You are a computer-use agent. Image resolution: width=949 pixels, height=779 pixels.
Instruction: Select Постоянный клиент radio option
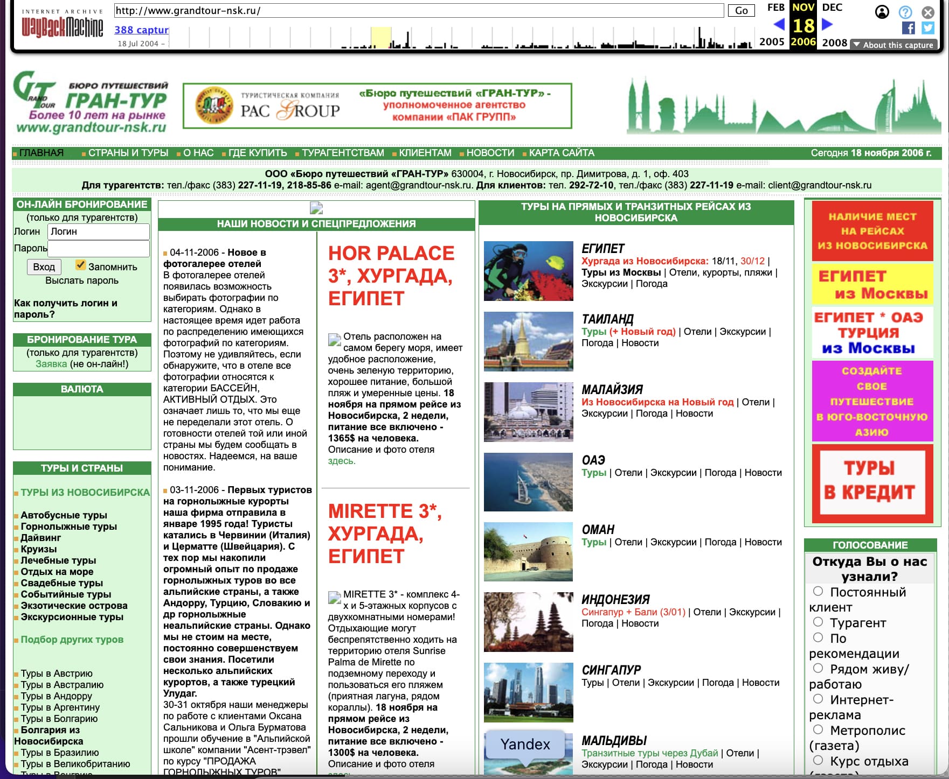tap(818, 591)
